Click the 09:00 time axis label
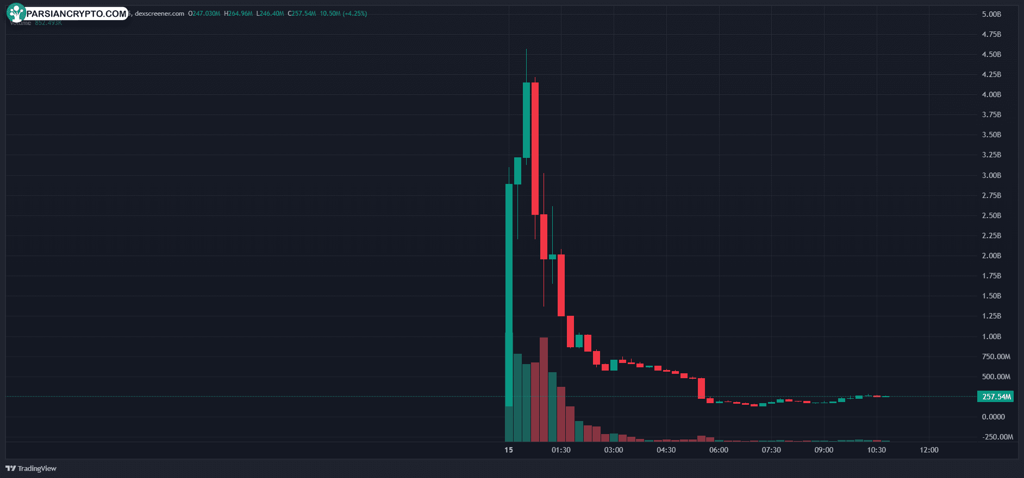Image resolution: width=1024 pixels, height=478 pixels. (824, 450)
